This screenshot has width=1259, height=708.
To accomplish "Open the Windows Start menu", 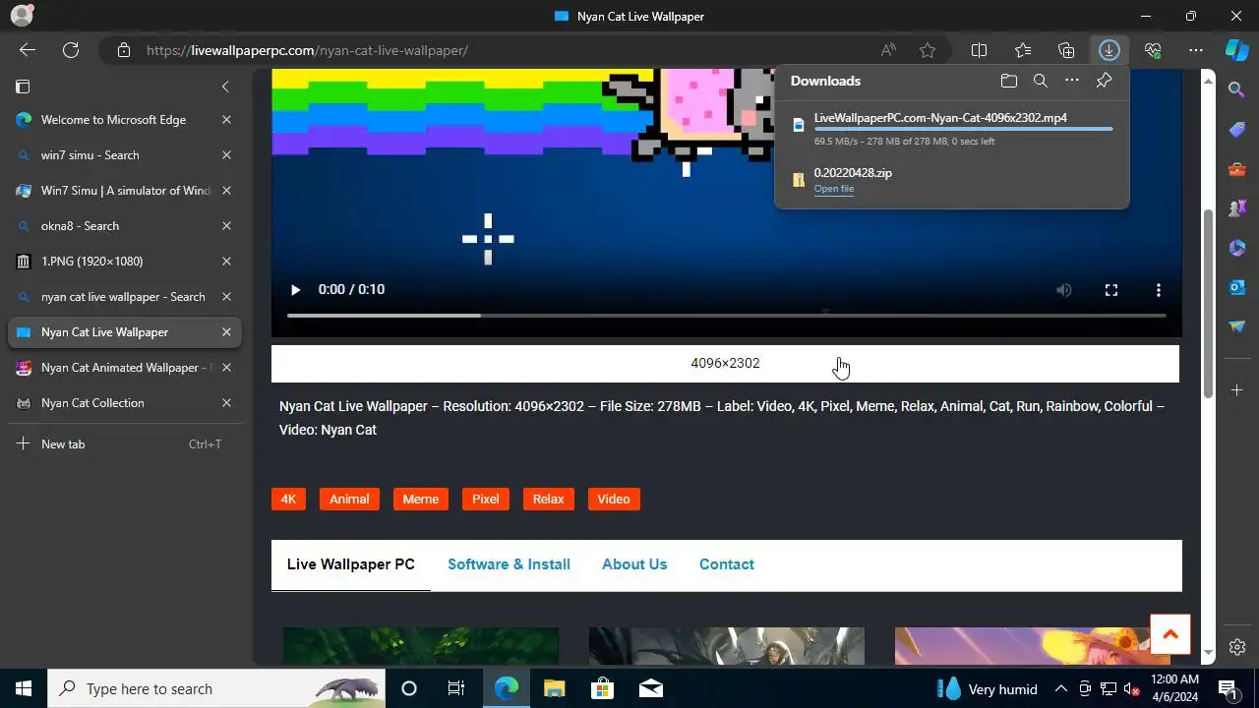I will [24, 688].
